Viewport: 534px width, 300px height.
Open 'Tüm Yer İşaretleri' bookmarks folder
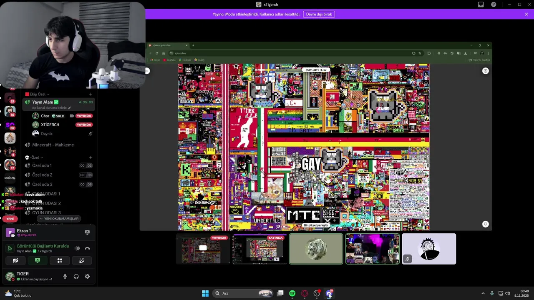click(479, 60)
